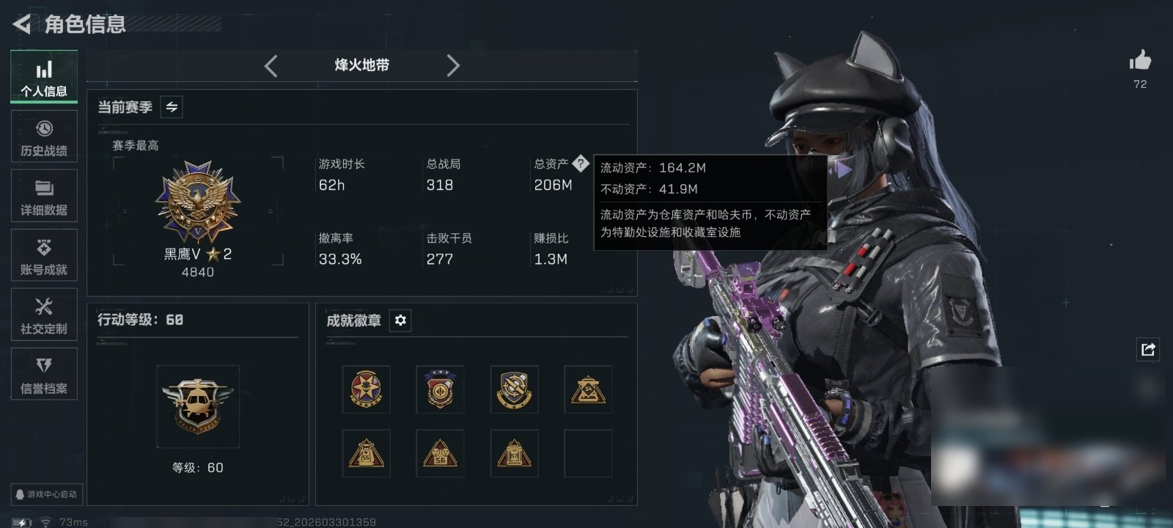This screenshot has width=1173, height=528.
Task: Open the 账号成就 sidebar section
Action: [x=44, y=255]
